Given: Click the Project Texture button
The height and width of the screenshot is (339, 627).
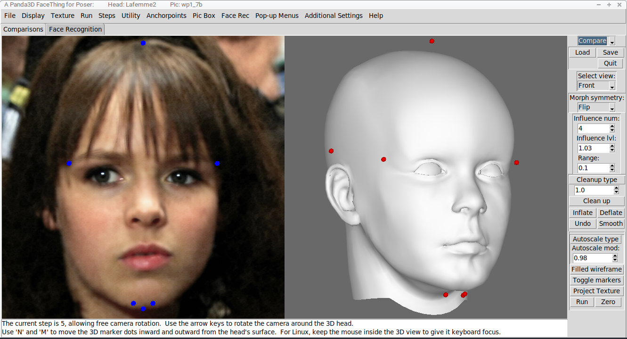Looking at the screenshot, I should coord(596,291).
